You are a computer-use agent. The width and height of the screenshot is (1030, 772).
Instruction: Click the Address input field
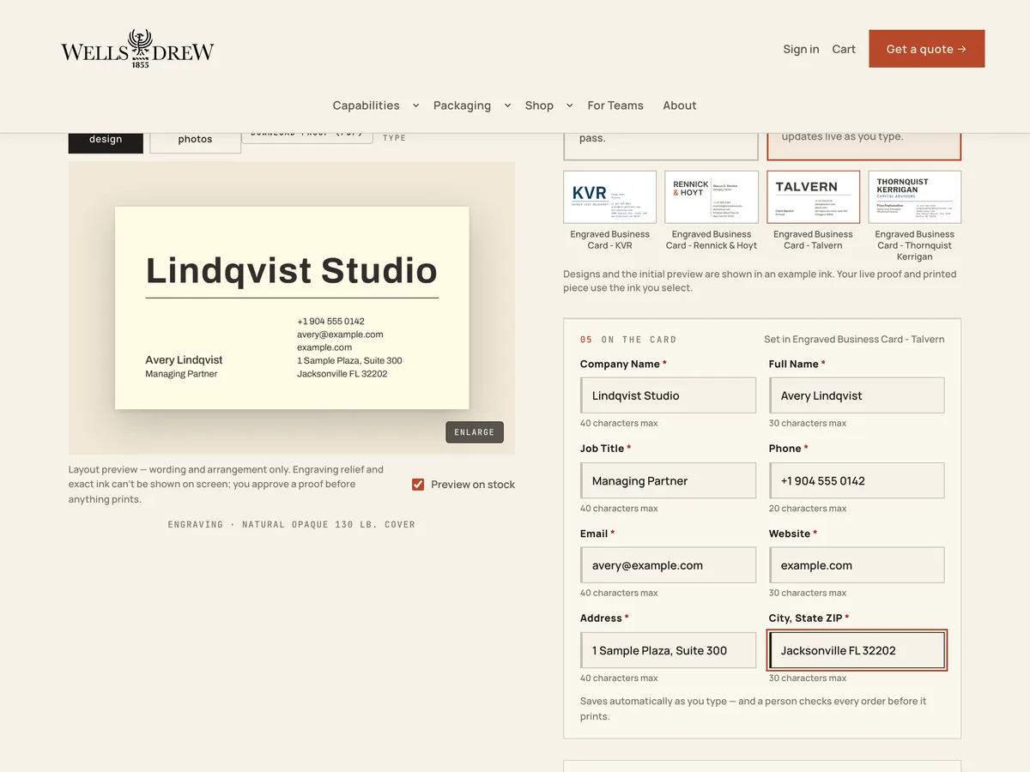coord(668,650)
